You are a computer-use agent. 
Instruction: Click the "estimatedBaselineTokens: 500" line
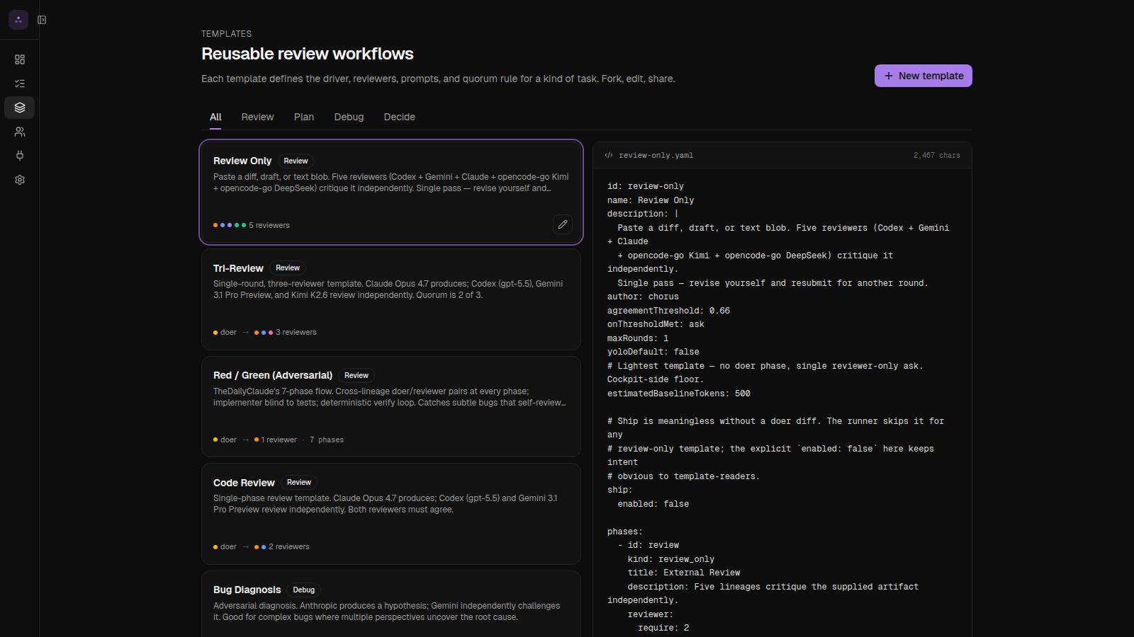pos(679,394)
